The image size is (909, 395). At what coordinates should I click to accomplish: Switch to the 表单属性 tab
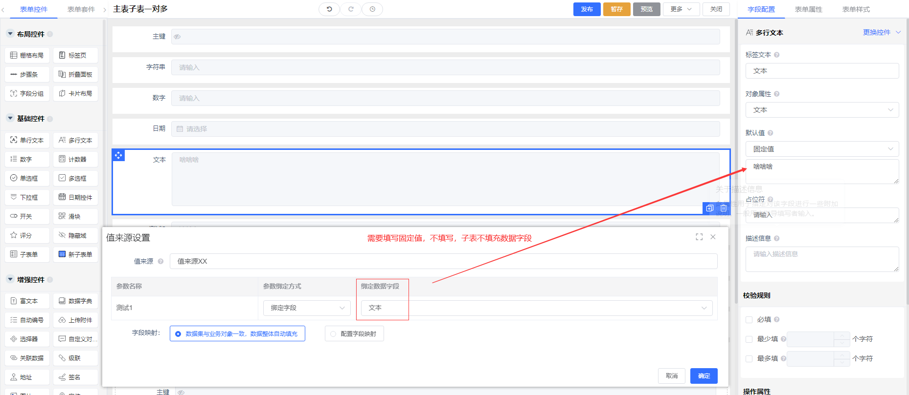point(808,9)
